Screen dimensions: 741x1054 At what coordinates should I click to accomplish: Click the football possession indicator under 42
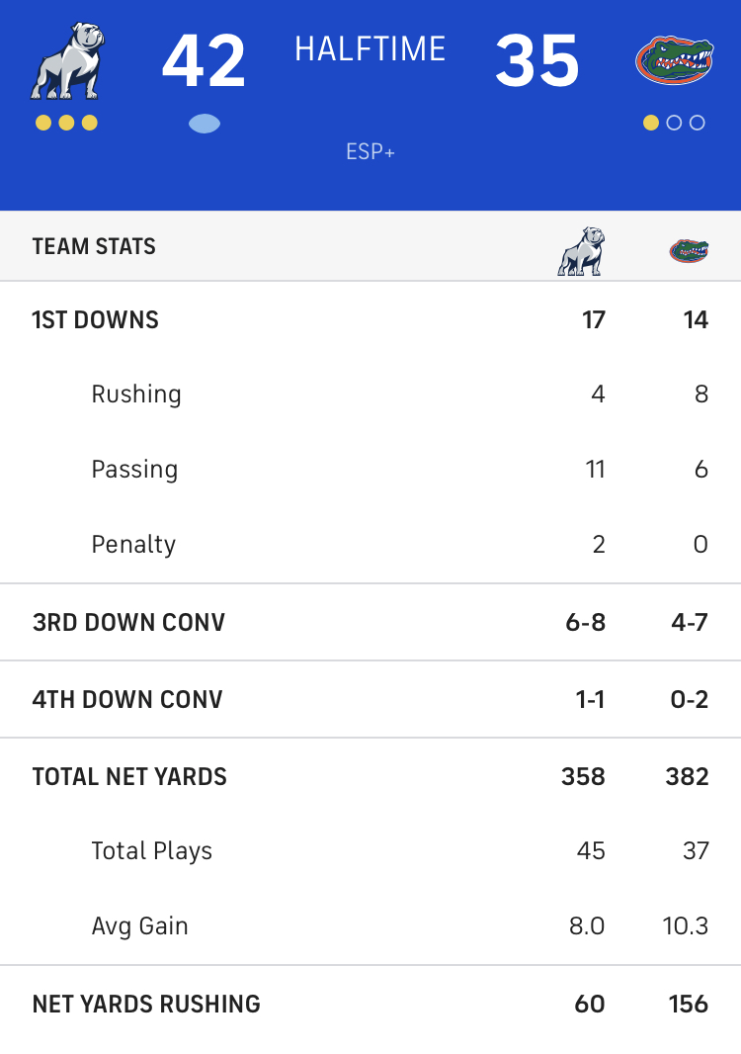205,124
